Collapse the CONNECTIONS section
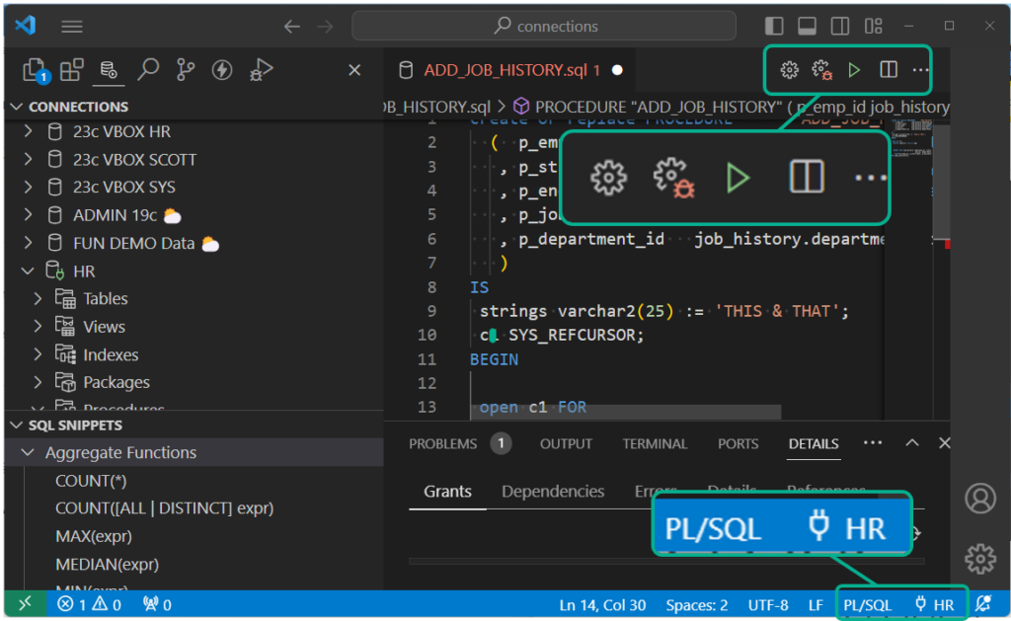 [17, 107]
